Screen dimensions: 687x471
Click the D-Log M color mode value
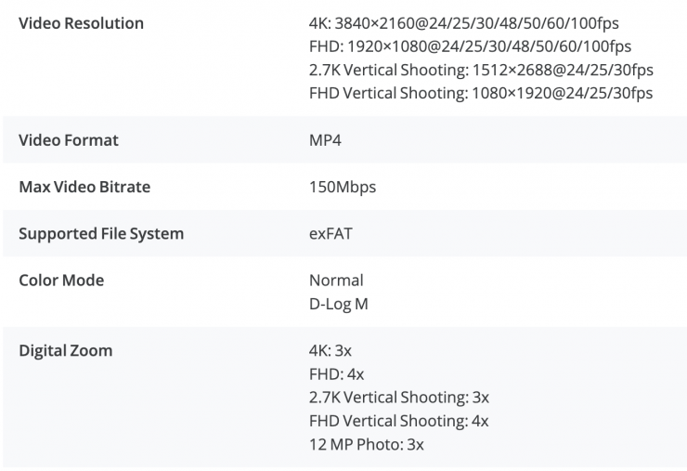(x=338, y=303)
